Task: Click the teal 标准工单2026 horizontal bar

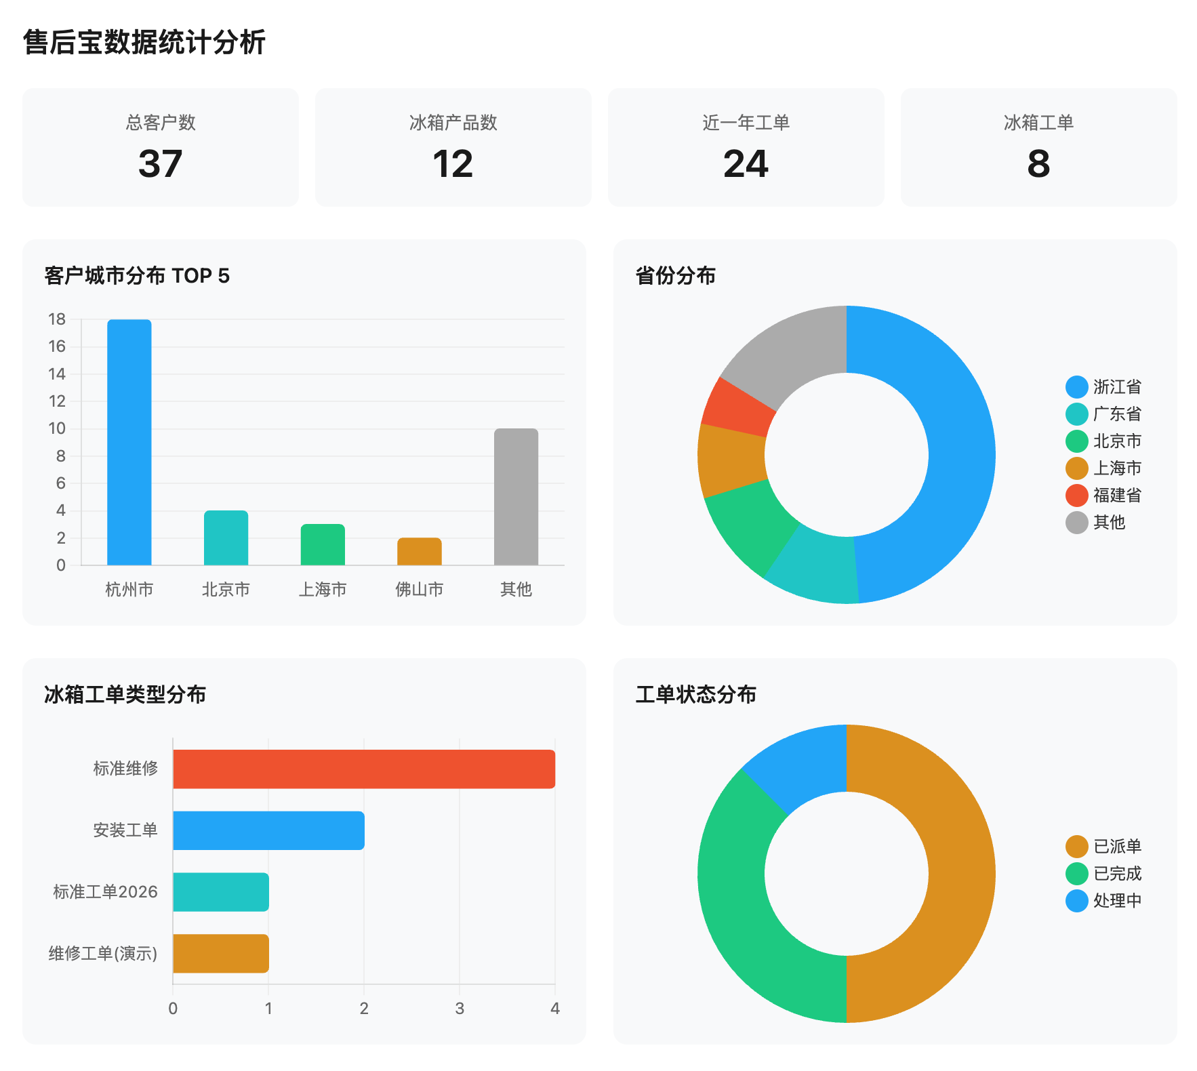Action: click(221, 892)
